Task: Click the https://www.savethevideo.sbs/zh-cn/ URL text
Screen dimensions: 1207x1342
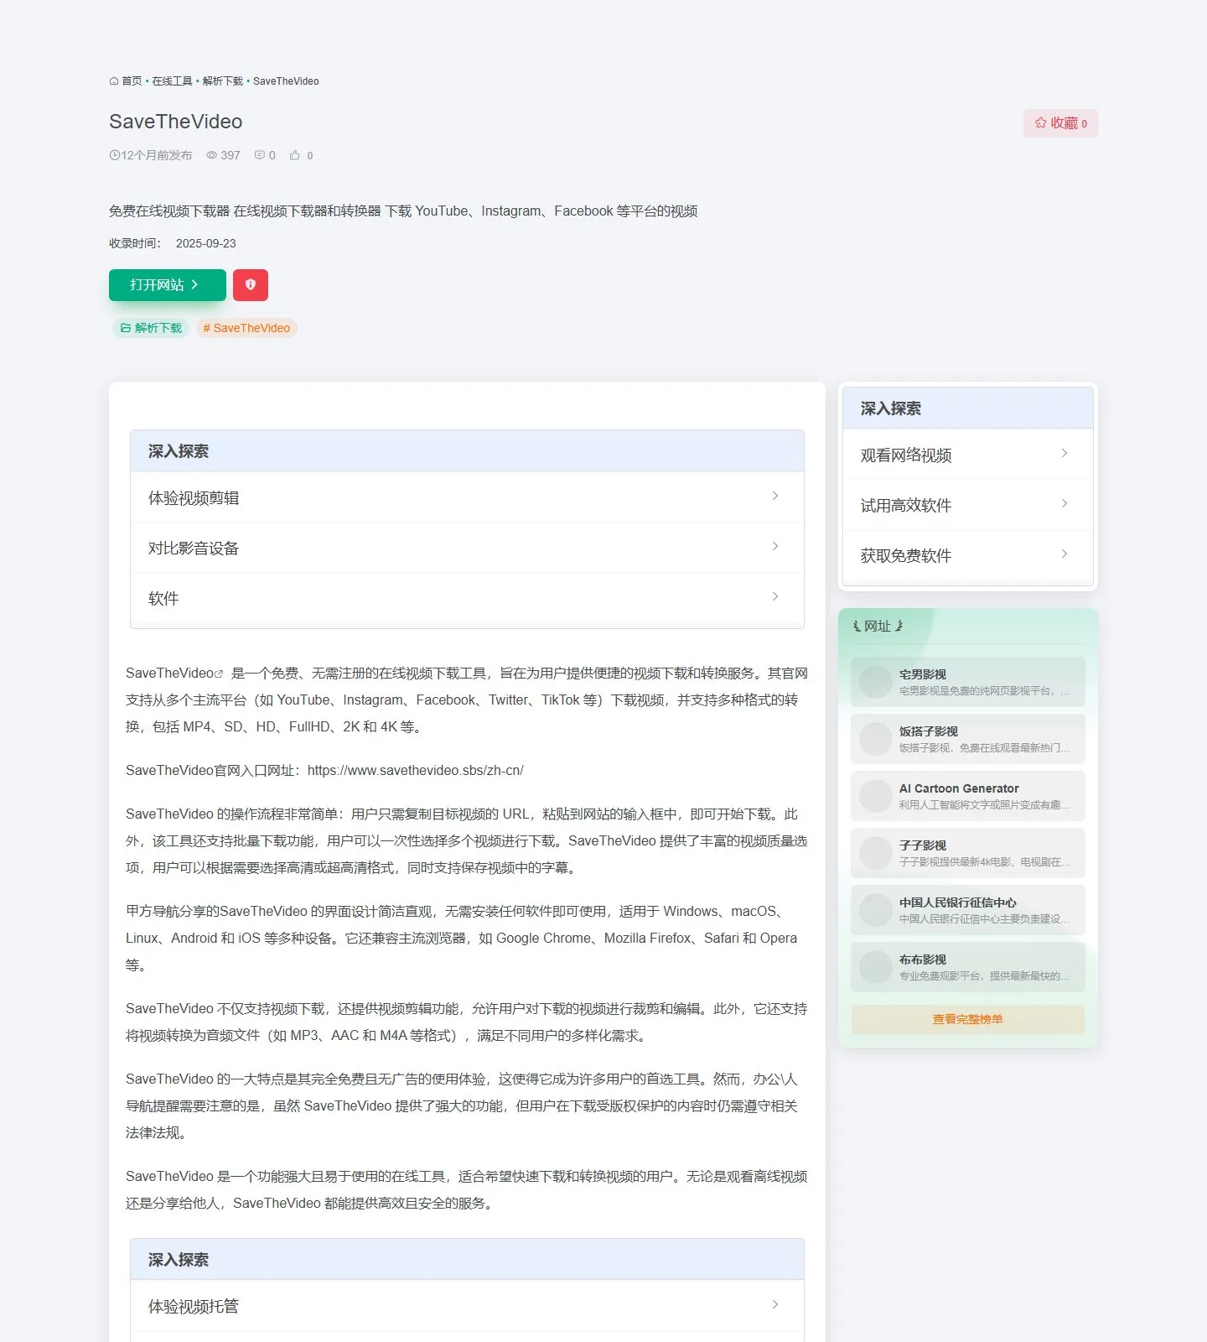Action: click(x=416, y=770)
